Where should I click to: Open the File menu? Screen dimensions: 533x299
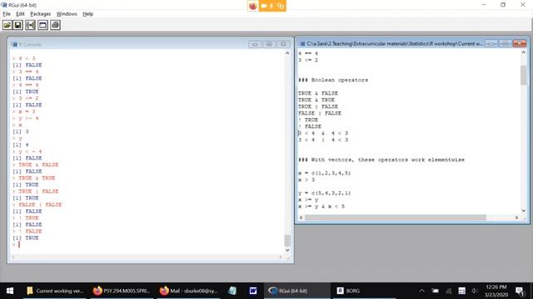[x=7, y=14]
